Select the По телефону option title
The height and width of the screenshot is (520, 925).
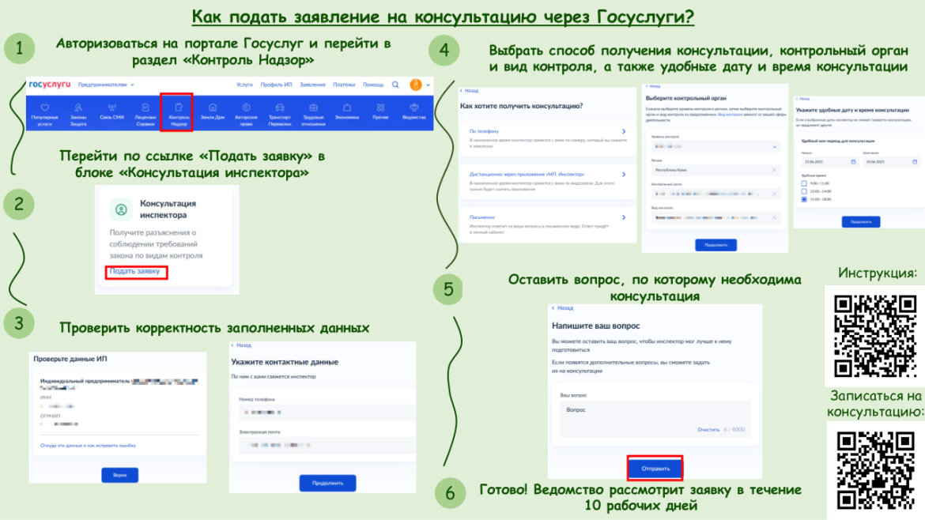pos(484,131)
